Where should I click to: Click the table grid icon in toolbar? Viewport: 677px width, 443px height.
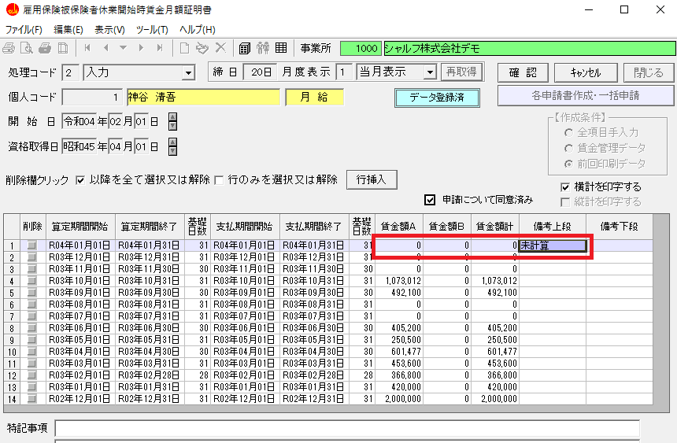click(x=281, y=48)
